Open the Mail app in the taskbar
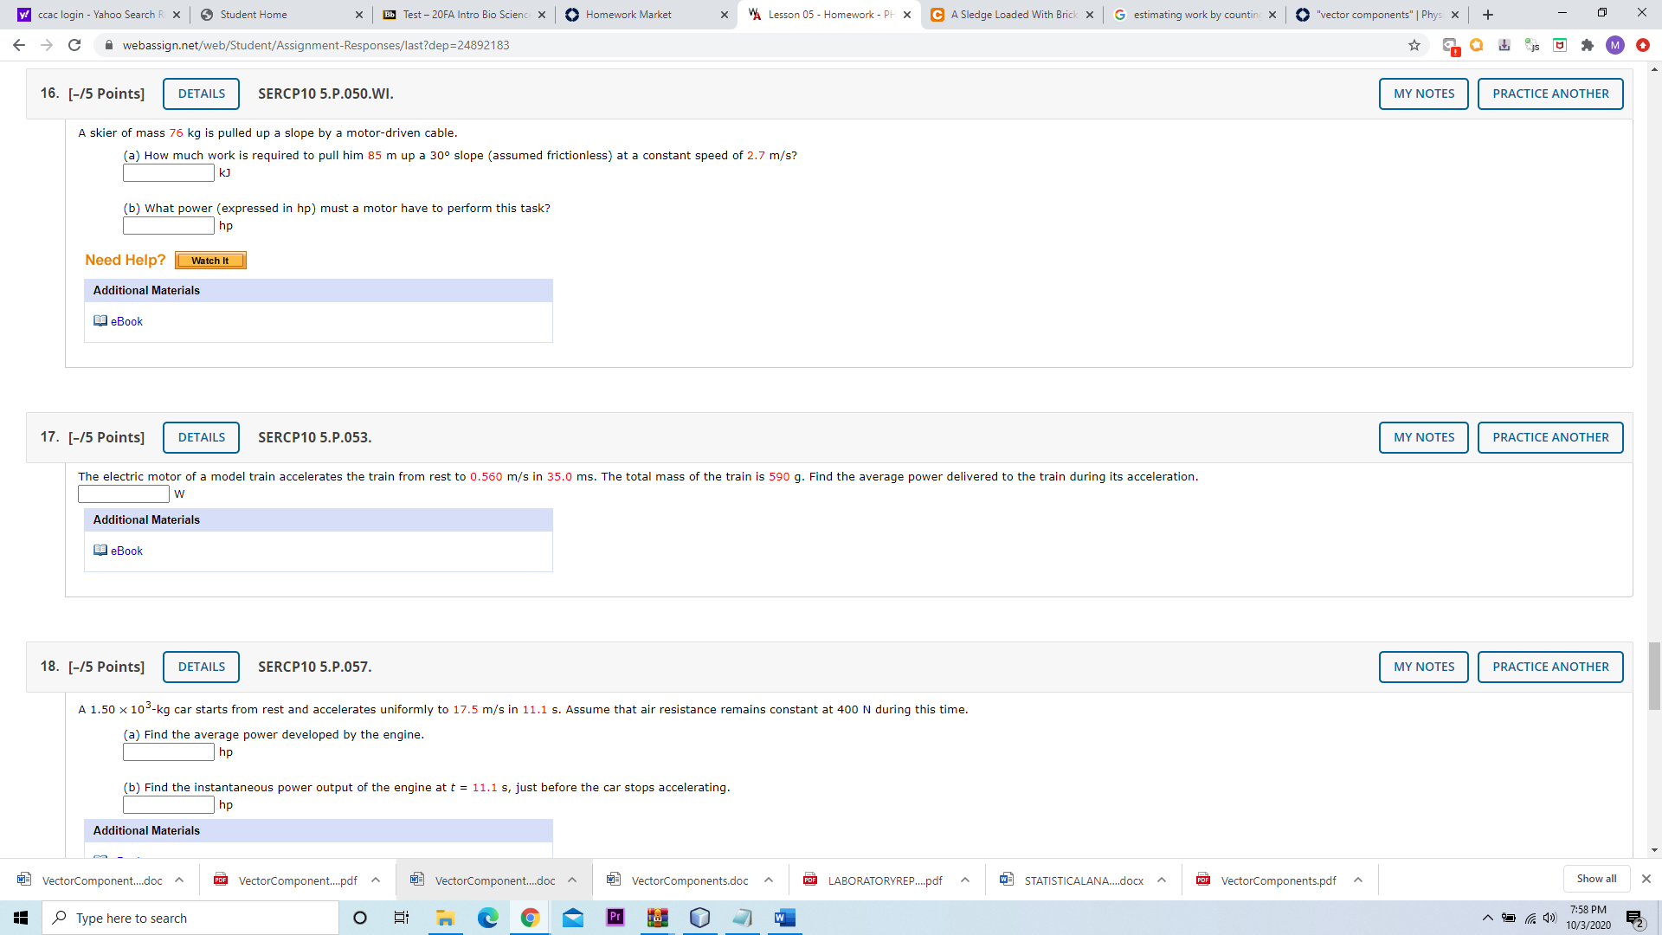 573,918
